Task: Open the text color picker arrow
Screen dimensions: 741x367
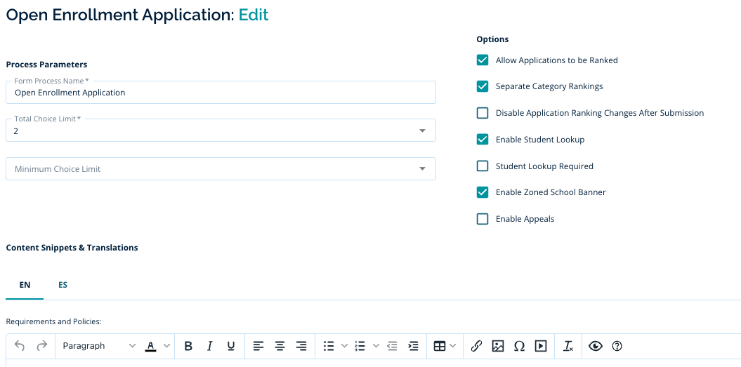Action: click(x=166, y=346)
